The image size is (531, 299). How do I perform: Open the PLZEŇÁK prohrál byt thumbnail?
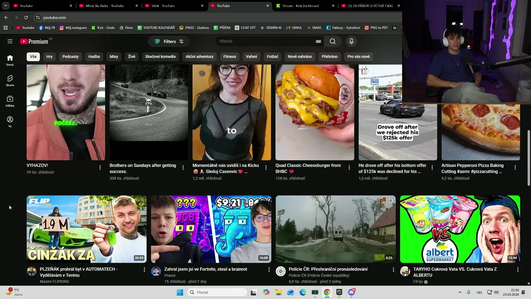pos(87,229)
